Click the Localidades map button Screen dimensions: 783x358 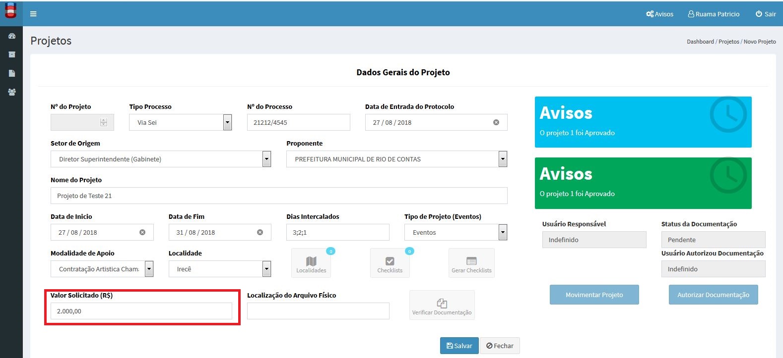pyautogui.click(x=311, y=263)
